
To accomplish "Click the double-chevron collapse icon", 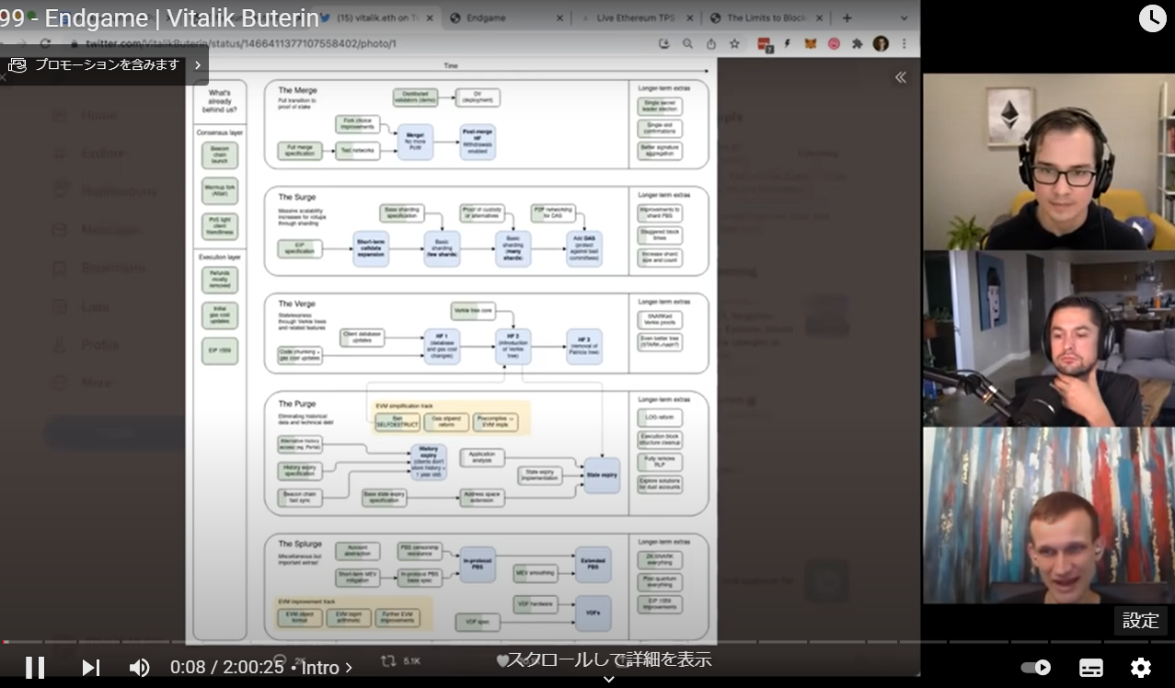I will (x=901, y=77).
